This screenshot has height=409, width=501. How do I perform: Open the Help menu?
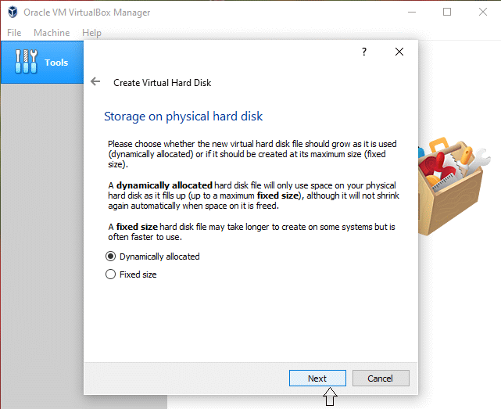point(91,33)
